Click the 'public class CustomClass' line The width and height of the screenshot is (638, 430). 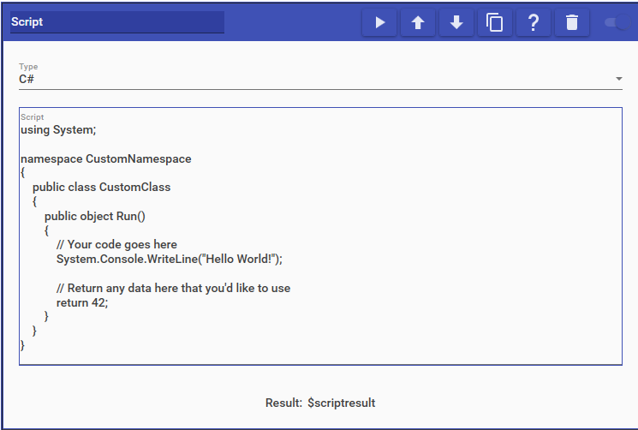click(x=101, y=187)
